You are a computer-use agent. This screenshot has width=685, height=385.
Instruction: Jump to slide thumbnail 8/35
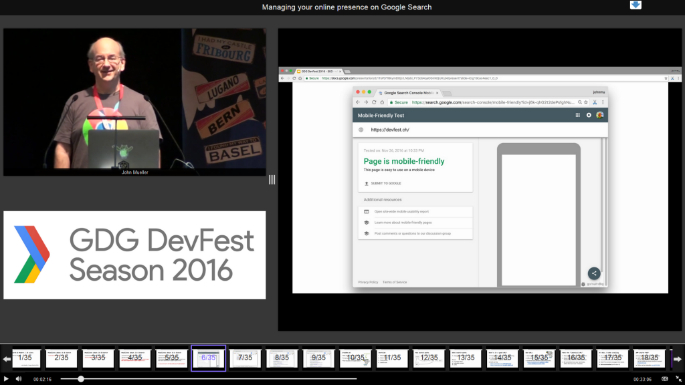click(x=282, y=358)
